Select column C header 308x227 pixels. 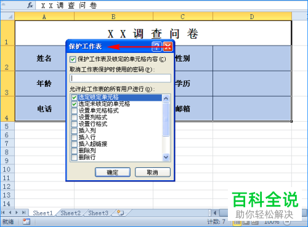[x=182, y=17]
